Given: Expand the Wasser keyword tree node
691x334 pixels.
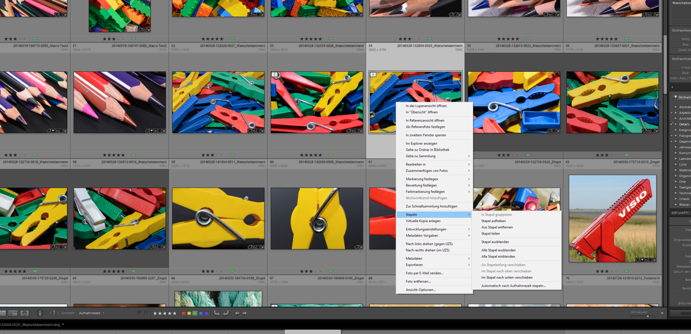Looking at the screenshot, I should pos(676,205).
